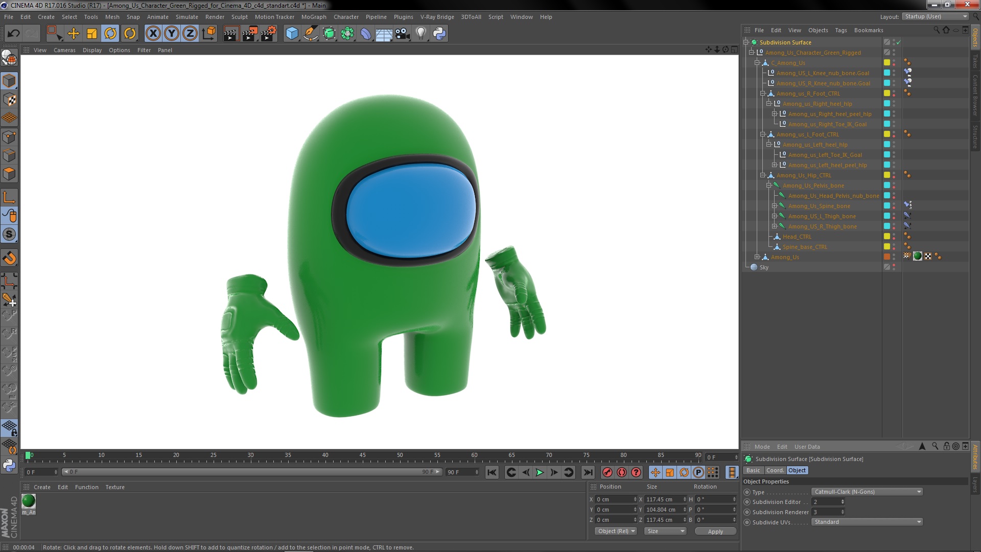Toggle coordinate system icon
This screenshot has width=981, height=552.
click(x=208, y=34)
